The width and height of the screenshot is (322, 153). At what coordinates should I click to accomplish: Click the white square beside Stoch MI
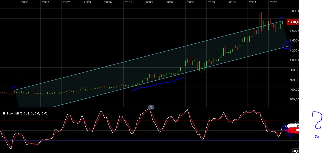pos(4,113)
